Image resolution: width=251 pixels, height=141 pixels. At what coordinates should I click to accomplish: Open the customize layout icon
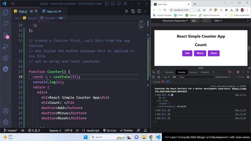(x=125, y=4)
